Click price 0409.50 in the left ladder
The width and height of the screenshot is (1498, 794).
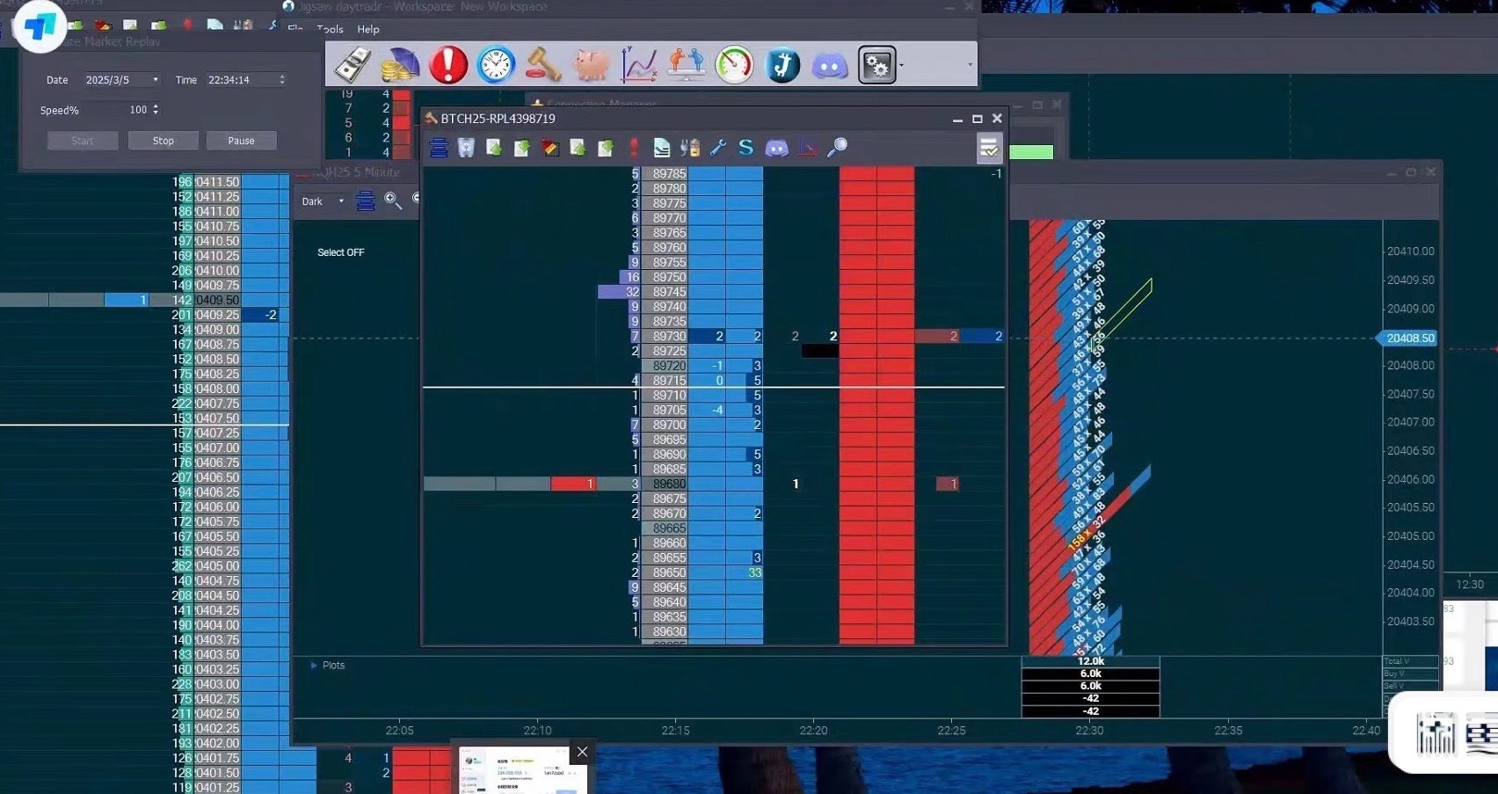point(217,300)
